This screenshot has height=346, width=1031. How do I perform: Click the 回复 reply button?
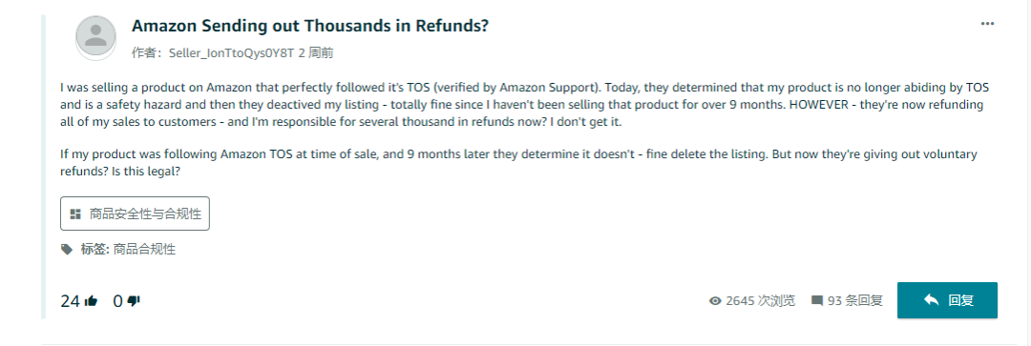[x=948, y=300]
